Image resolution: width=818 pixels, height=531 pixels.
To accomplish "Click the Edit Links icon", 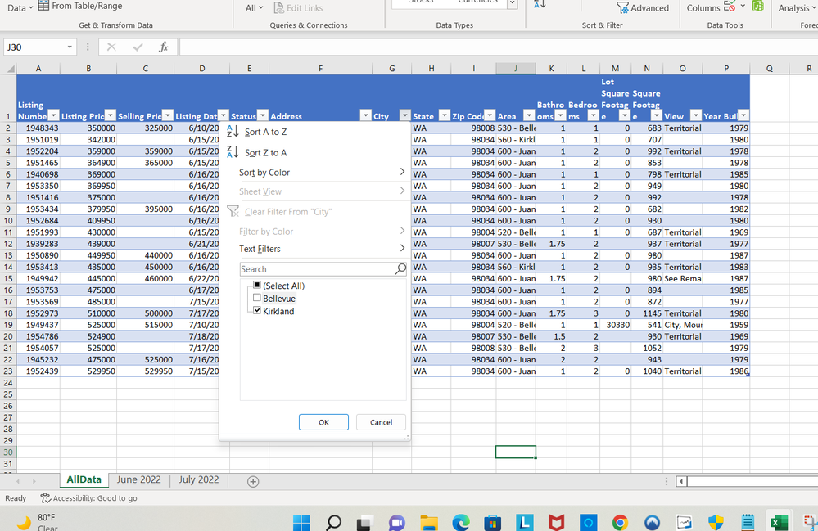I will [278, 8].
